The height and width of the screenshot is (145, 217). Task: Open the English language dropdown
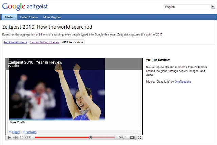point(189,7)
